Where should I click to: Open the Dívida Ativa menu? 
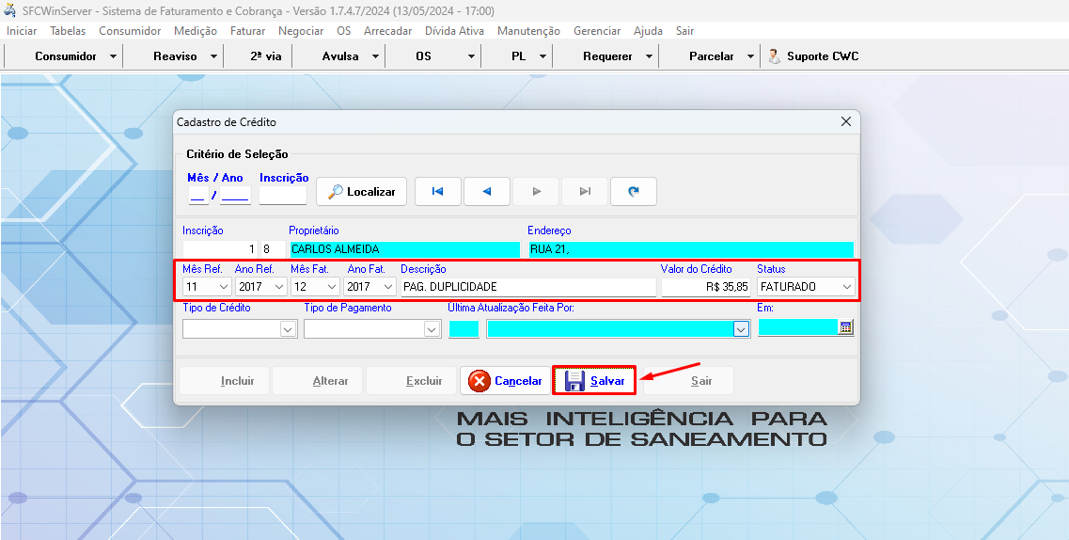454,31
